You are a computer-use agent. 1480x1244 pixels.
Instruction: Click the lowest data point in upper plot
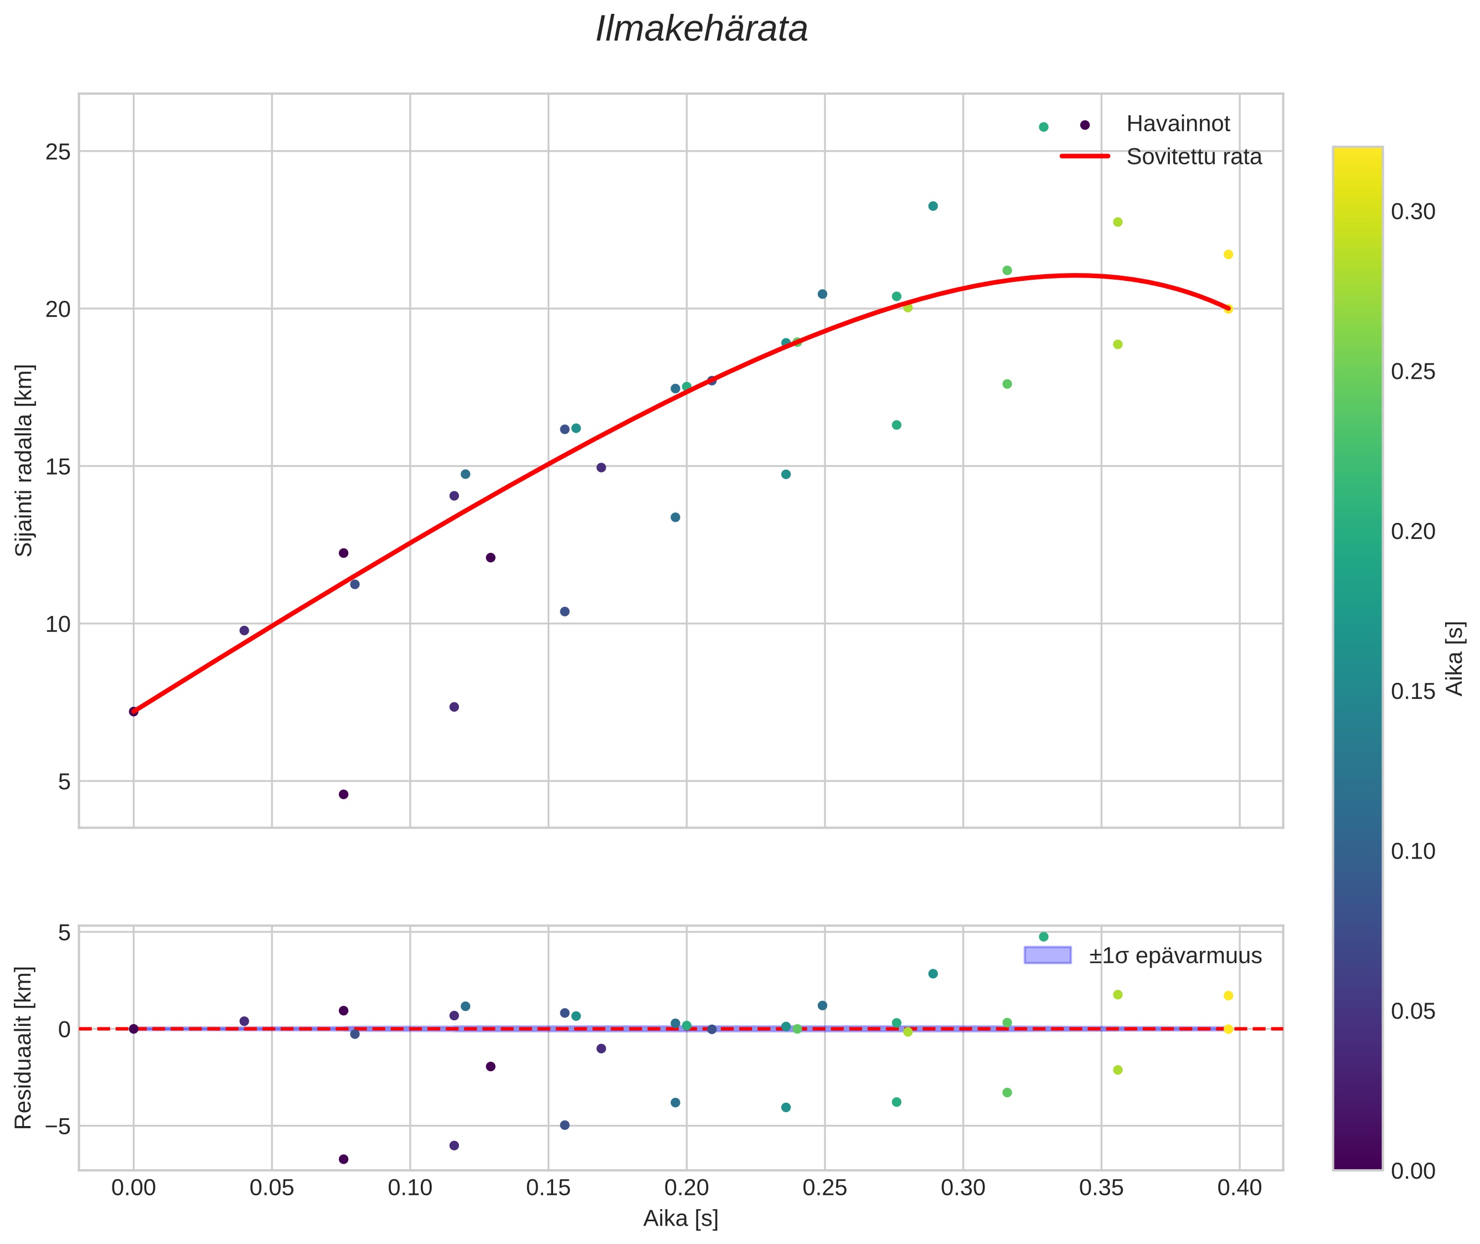click(343, 794)
